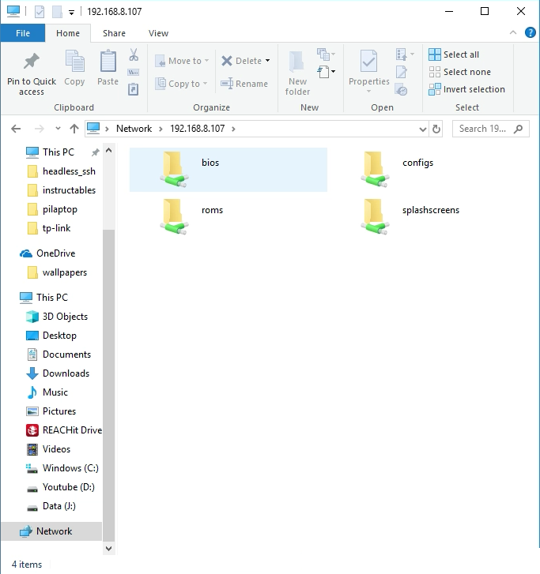540x574 pixels.
Task: Collapse the ribbon with the chevron
Action: point(513,32)
